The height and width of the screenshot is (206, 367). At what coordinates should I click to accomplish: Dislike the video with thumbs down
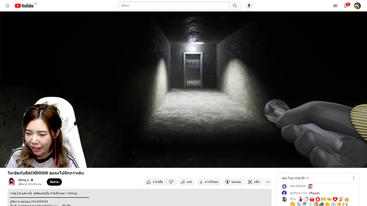pyautogui.click(x=171, y=182)
